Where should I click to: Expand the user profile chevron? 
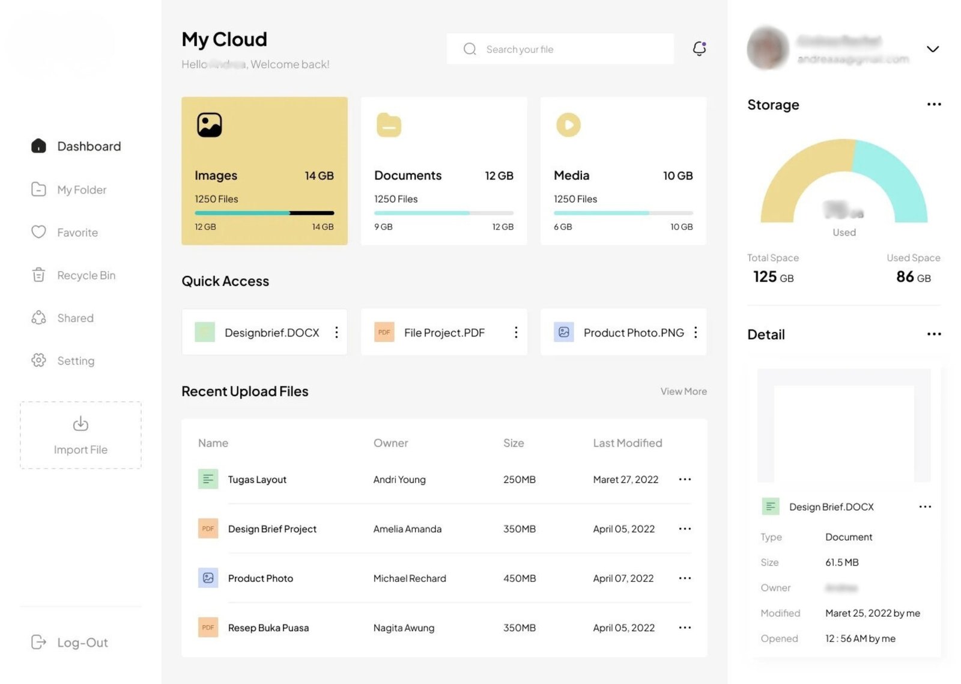coord(932,49)
